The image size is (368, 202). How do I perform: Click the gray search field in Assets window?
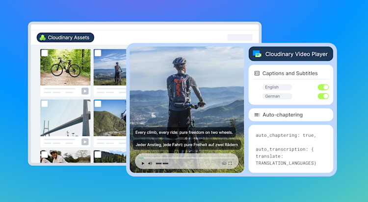[x=240, y=38]
